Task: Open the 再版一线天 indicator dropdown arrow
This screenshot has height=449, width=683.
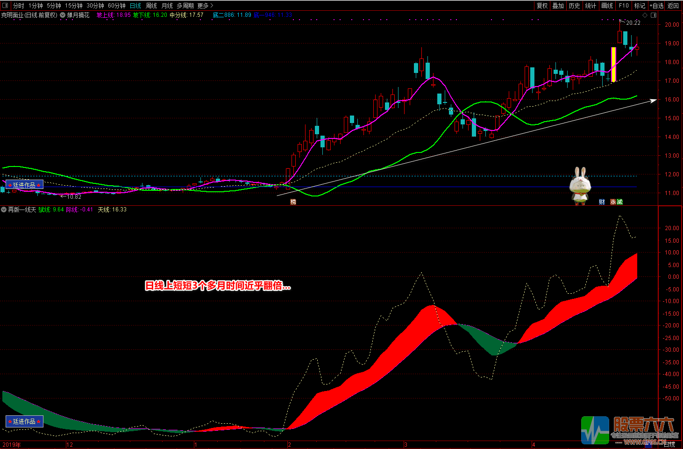Action: pos(4,210)
